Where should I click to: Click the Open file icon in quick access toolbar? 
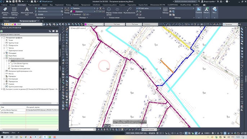(10, 1)
